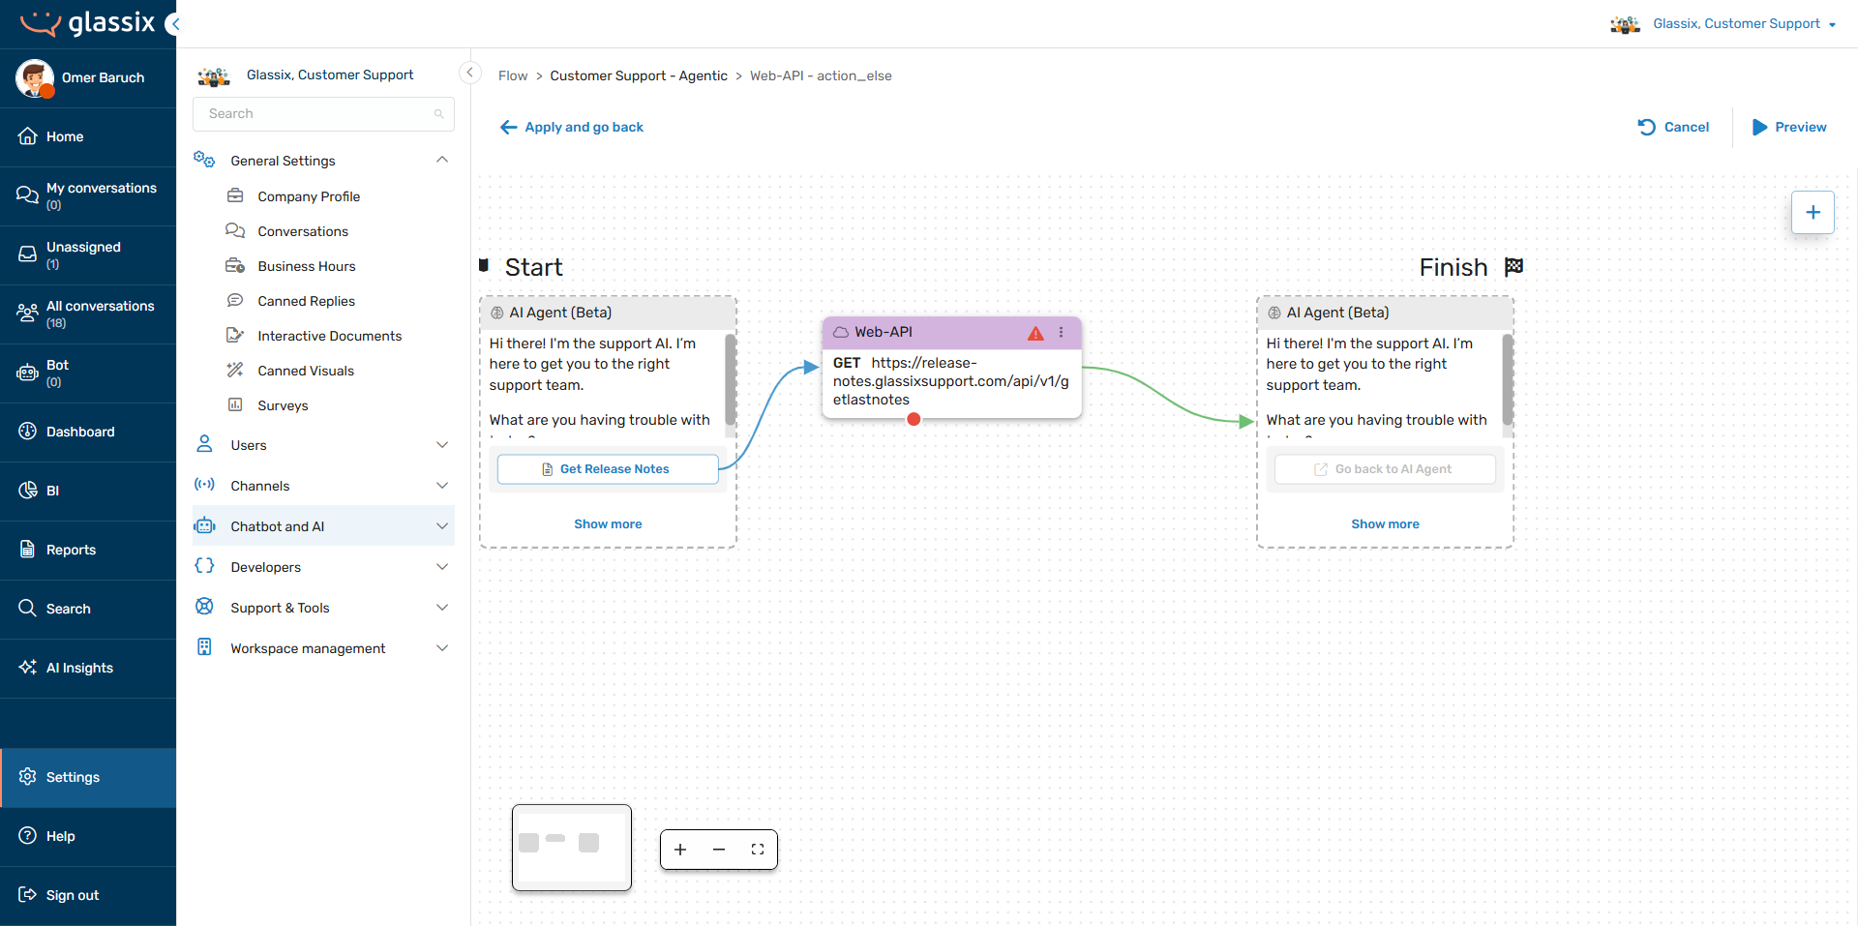
Task: Expand the Users section
Action: pos(323,445)
